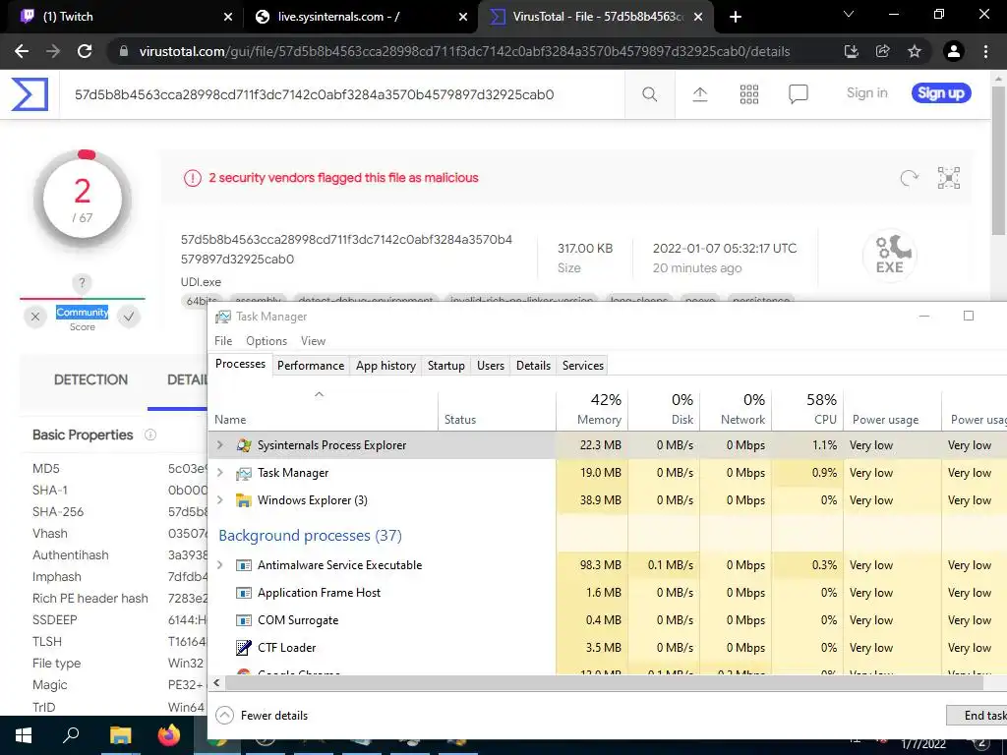Viewport: 1007px width, 755px height.
Task: Switch to the live.sysinternals.com browser tab
Action: (361, 17)
